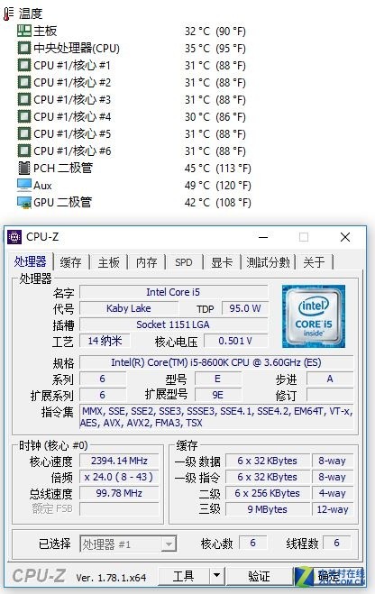This screenshot has height=594, width=375.
Task: Open the 关于 tab
Action: point(314,262)
